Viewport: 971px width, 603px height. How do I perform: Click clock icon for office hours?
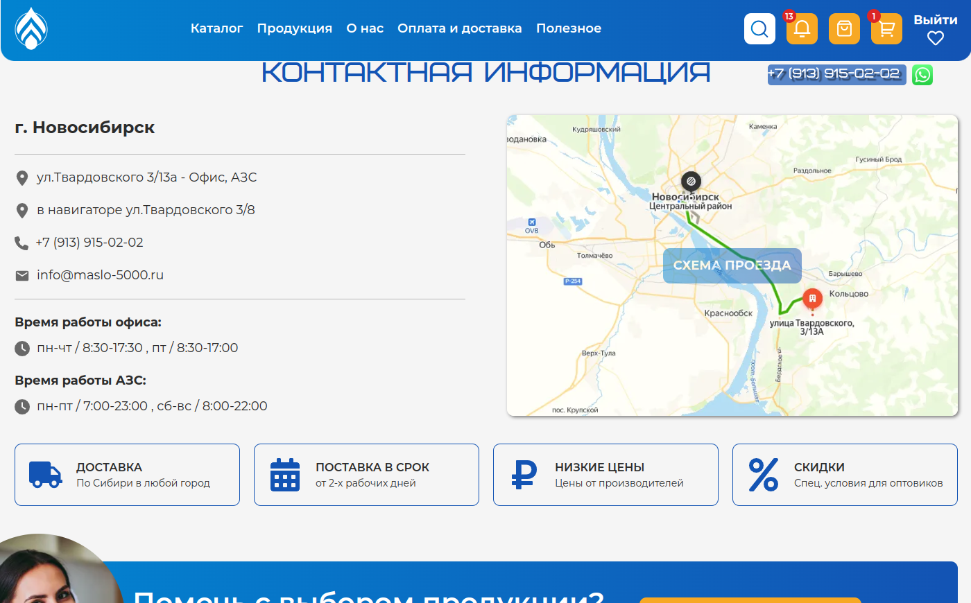22,349
